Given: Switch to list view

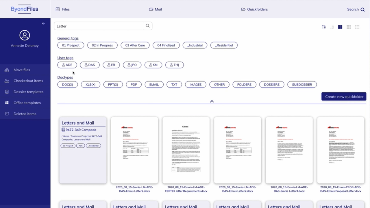Looking at the screenshot, I should point(357,27).
